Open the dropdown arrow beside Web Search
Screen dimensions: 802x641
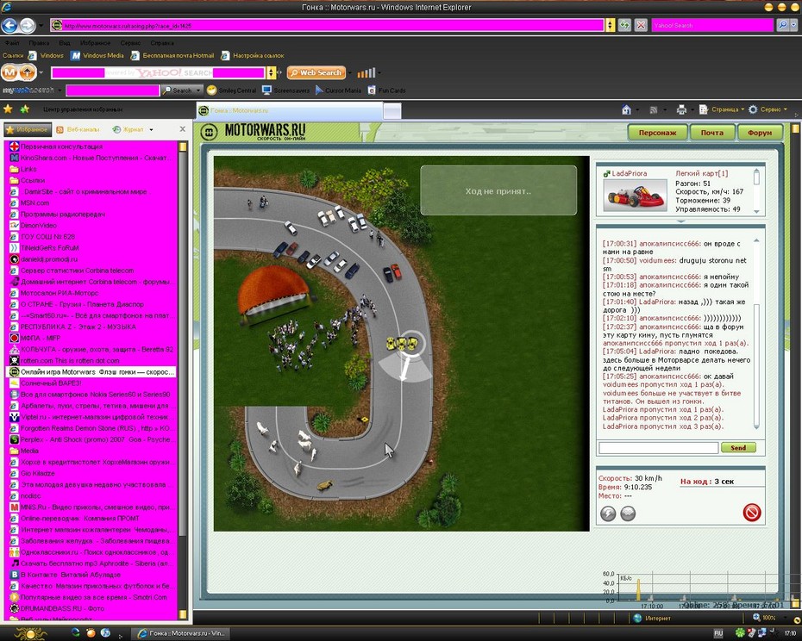coord(350,73)
